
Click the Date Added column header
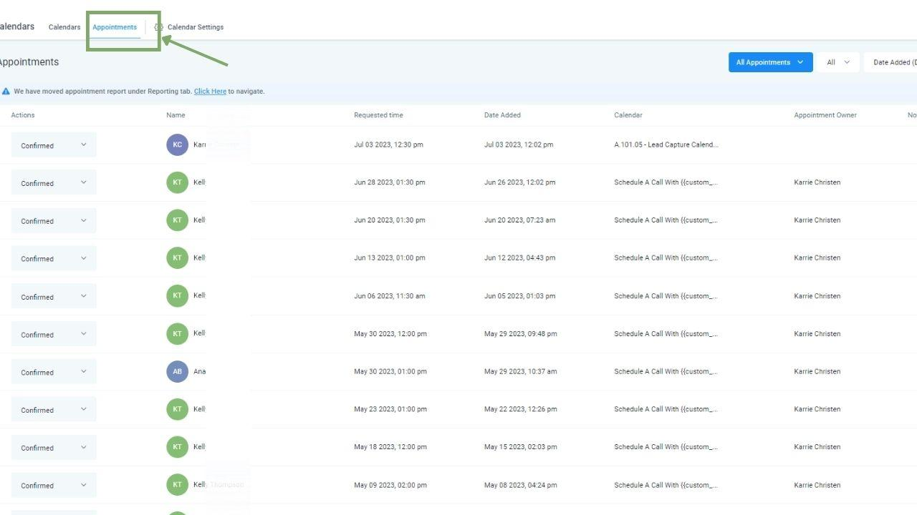(502, 115)
